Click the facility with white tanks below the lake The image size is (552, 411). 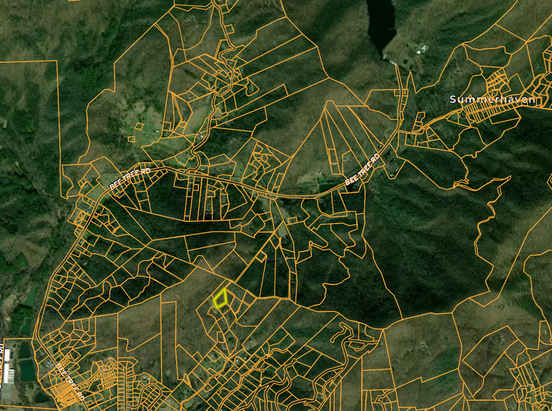coord(421,49)
